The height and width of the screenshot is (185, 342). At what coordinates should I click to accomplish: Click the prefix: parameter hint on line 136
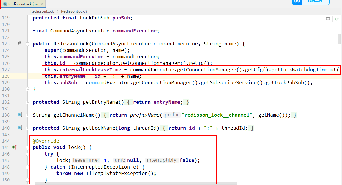(x=172, y=115)
